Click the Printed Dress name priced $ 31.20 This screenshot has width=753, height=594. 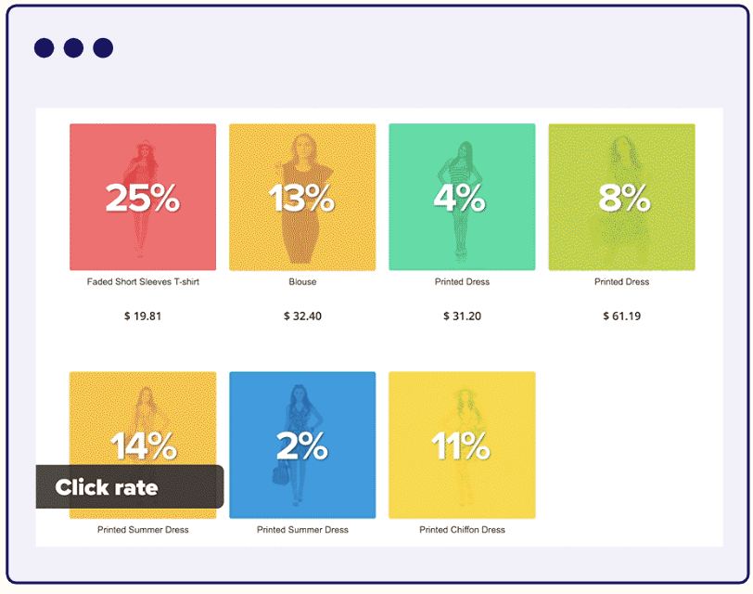(x=462, y=281)
